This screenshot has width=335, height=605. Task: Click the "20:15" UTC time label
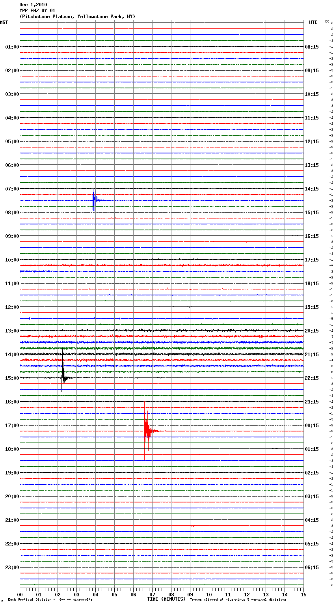[x=312, y=331]
